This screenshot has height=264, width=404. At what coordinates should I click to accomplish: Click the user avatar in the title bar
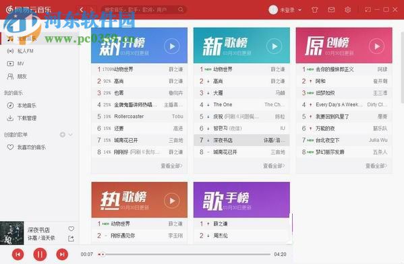[273, 10]
